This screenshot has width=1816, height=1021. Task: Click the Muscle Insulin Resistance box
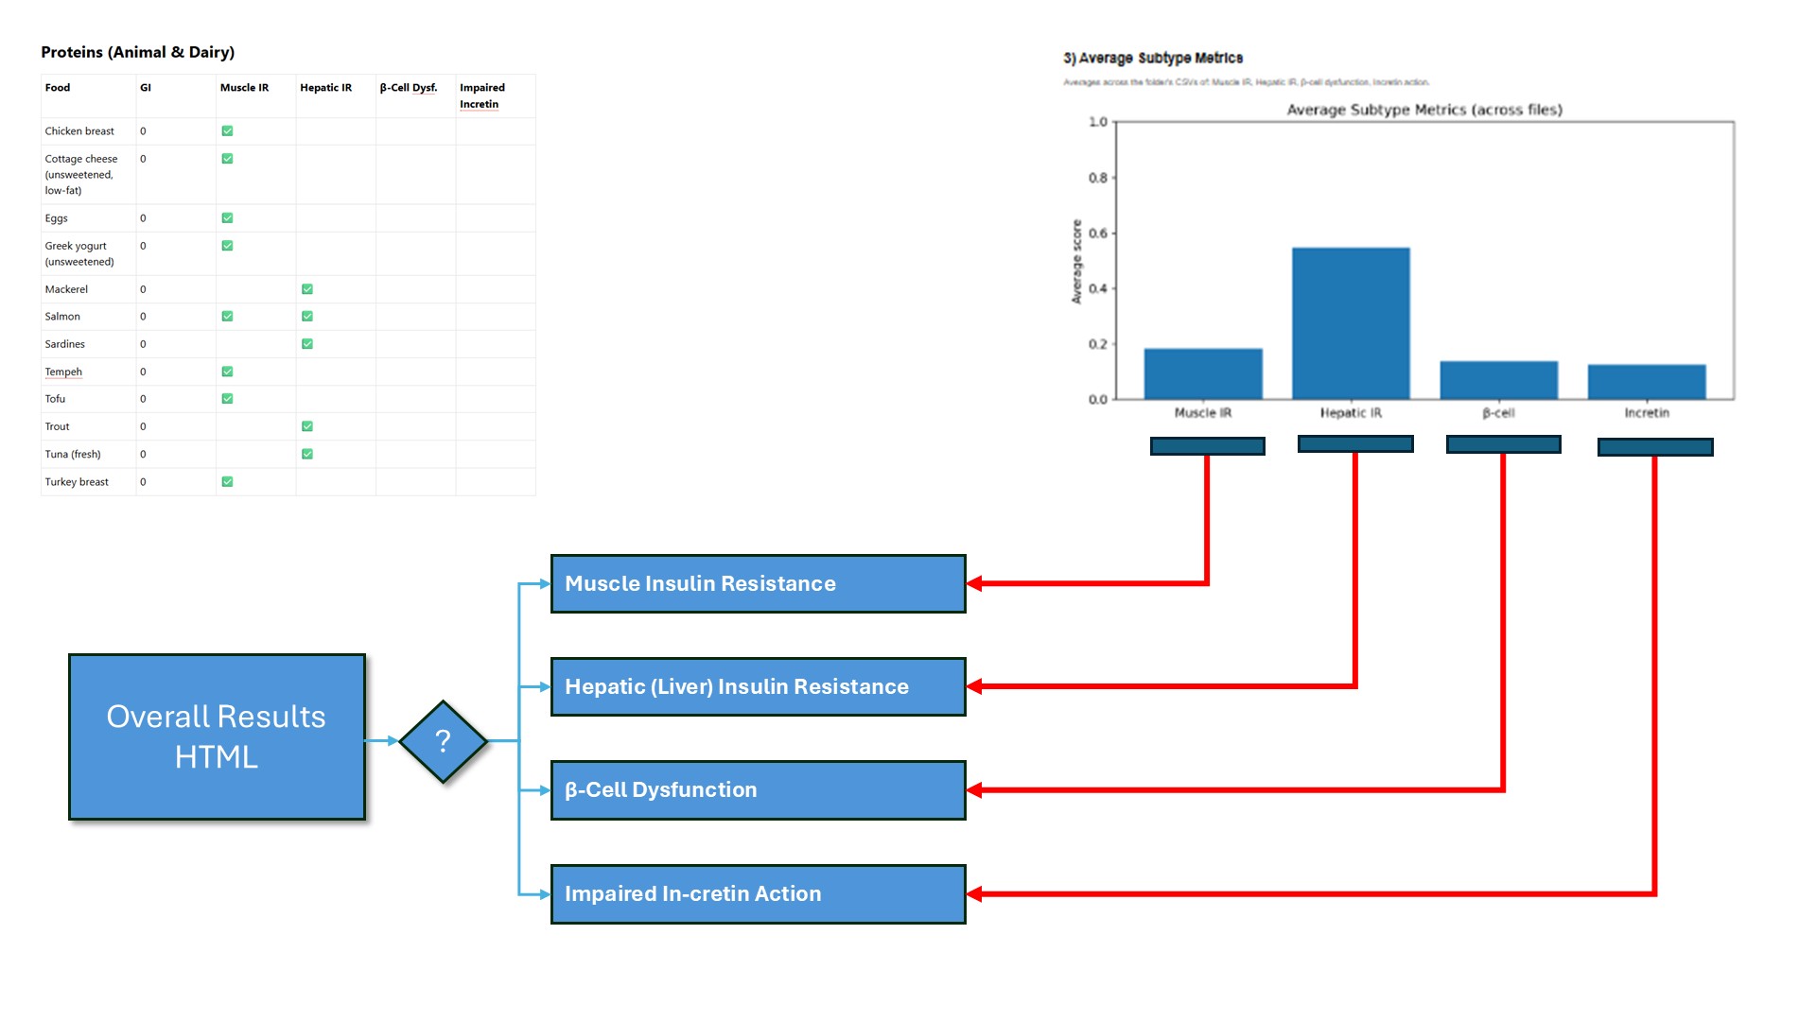758,583
